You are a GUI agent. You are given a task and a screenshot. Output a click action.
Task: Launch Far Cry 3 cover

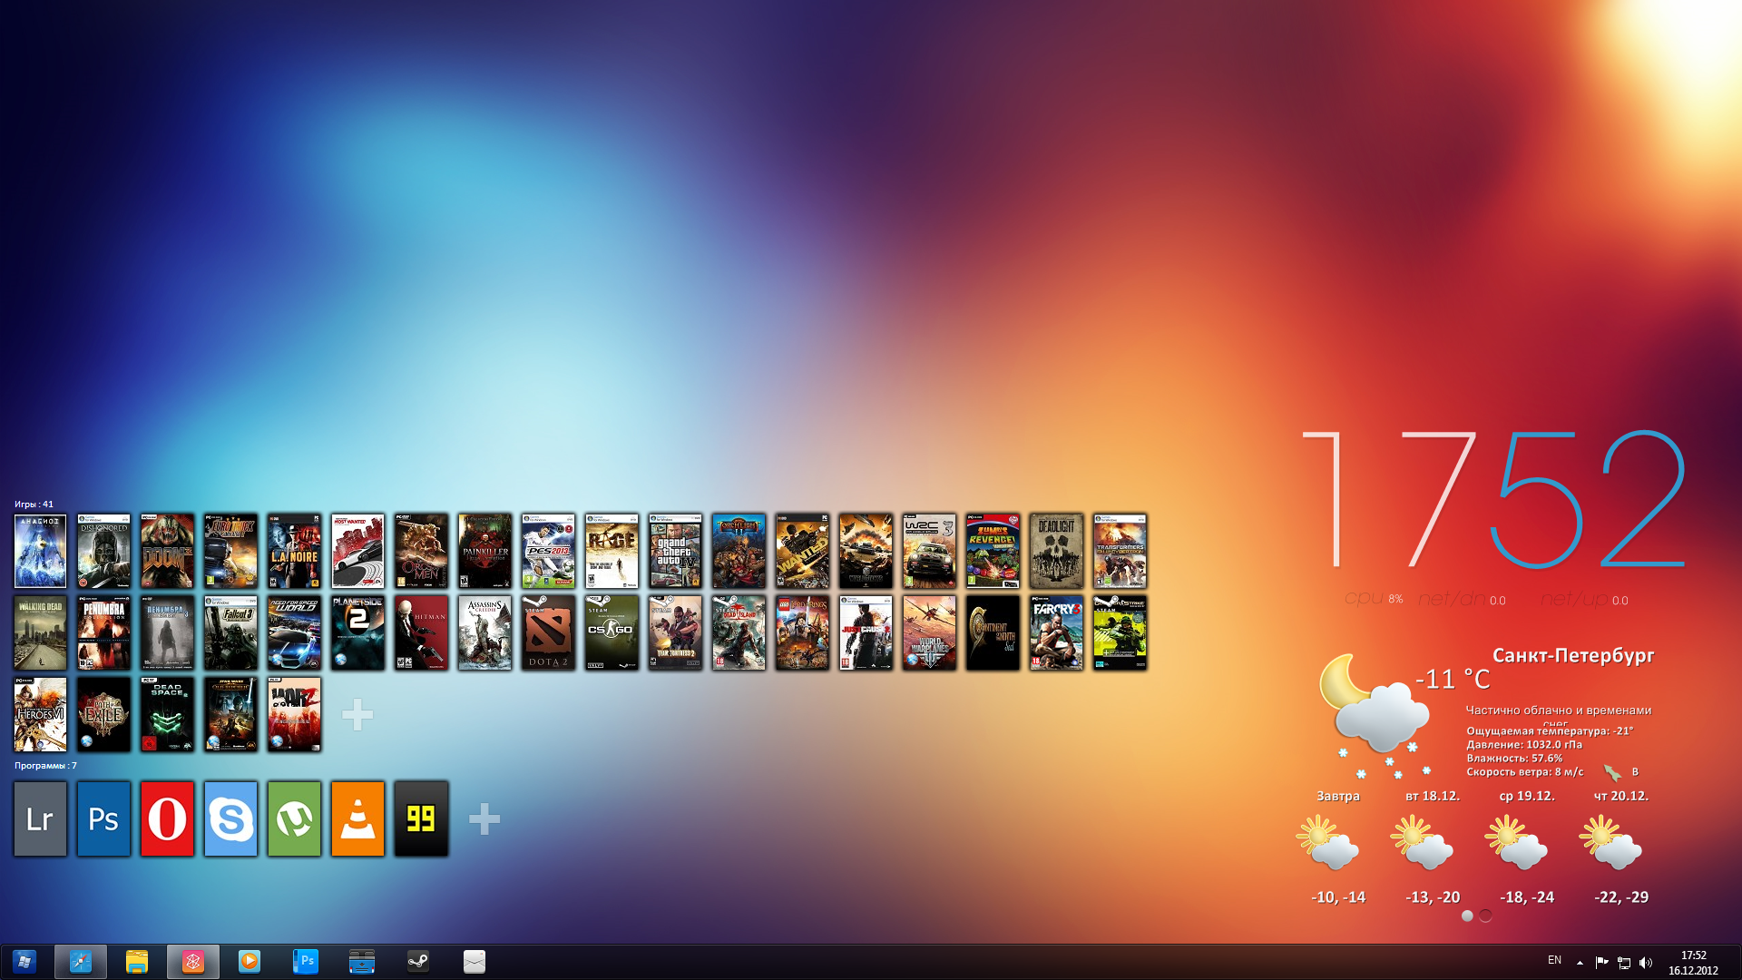[x=1056, y=632]
